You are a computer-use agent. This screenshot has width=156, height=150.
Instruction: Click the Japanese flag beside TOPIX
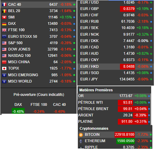[x=4, y=68]
